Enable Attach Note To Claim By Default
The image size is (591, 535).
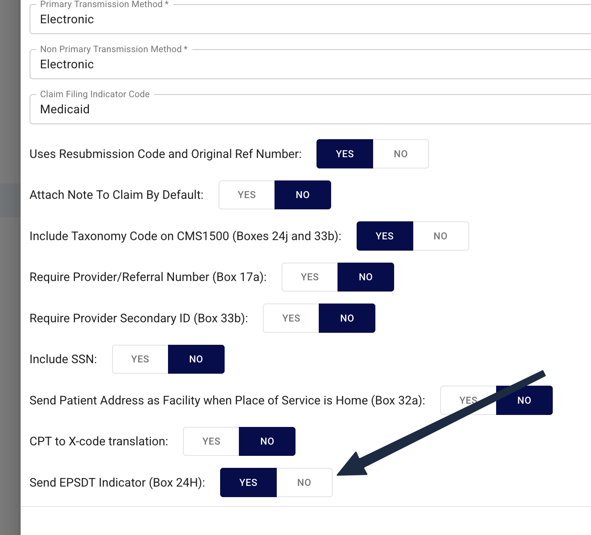point(247,195)
